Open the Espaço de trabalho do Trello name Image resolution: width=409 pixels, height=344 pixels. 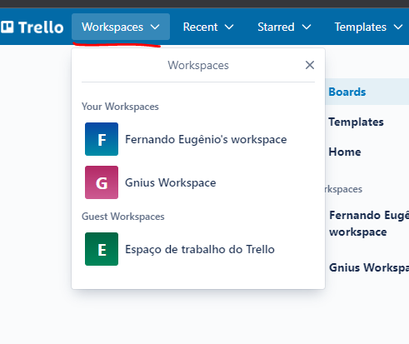pyautogui.click(x=200, y=249)
